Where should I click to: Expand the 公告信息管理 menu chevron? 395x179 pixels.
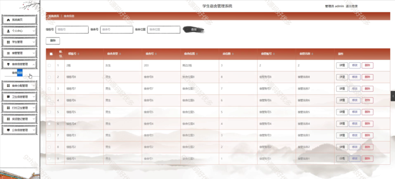click(34, 130)
